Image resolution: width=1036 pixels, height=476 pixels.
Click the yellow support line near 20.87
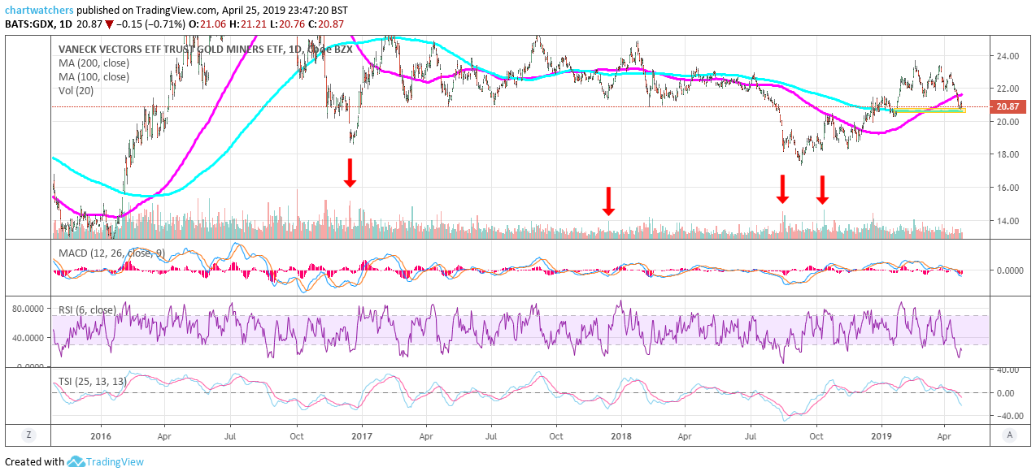point(929,110)
